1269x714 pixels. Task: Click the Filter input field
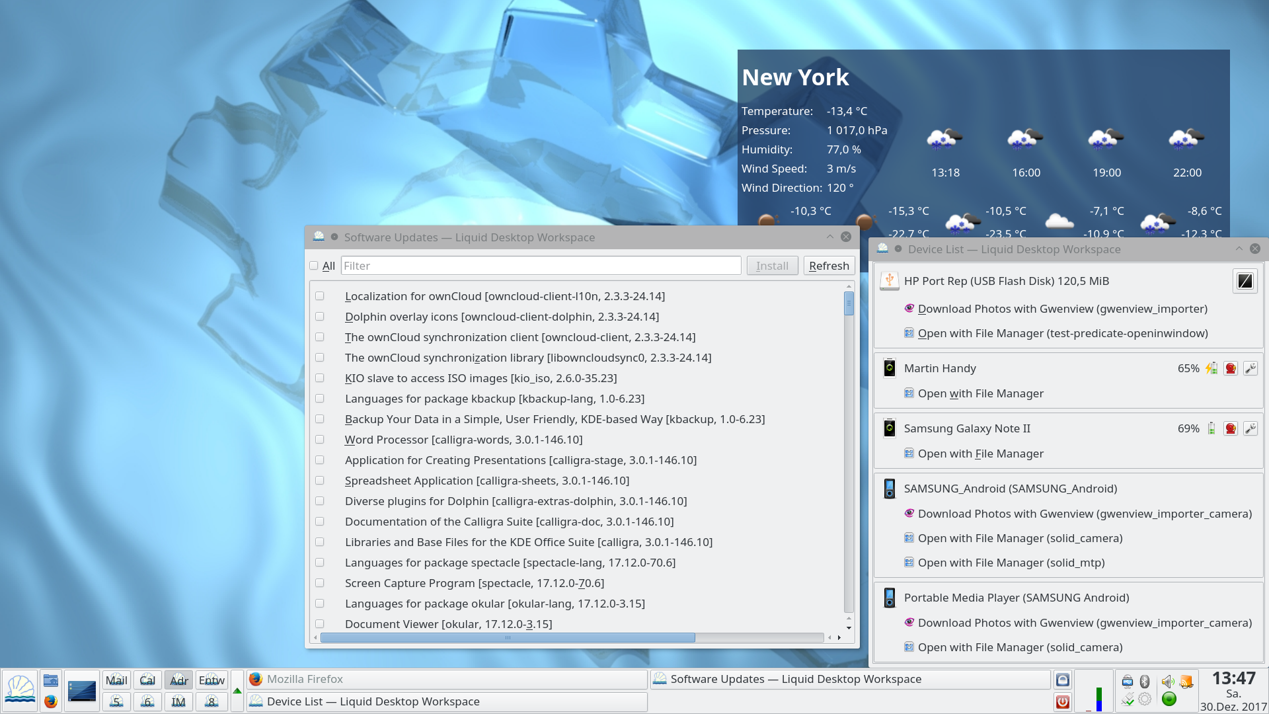[x=541, y=266]
